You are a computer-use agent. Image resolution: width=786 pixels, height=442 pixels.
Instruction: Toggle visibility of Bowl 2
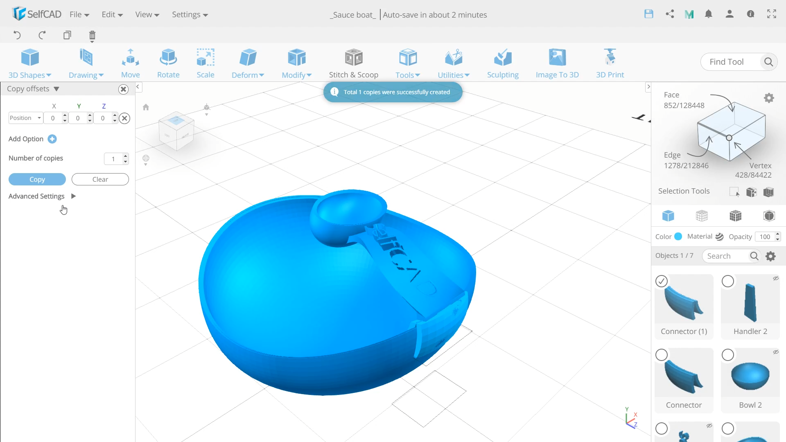pyautogui.click(x=776, y=352)
